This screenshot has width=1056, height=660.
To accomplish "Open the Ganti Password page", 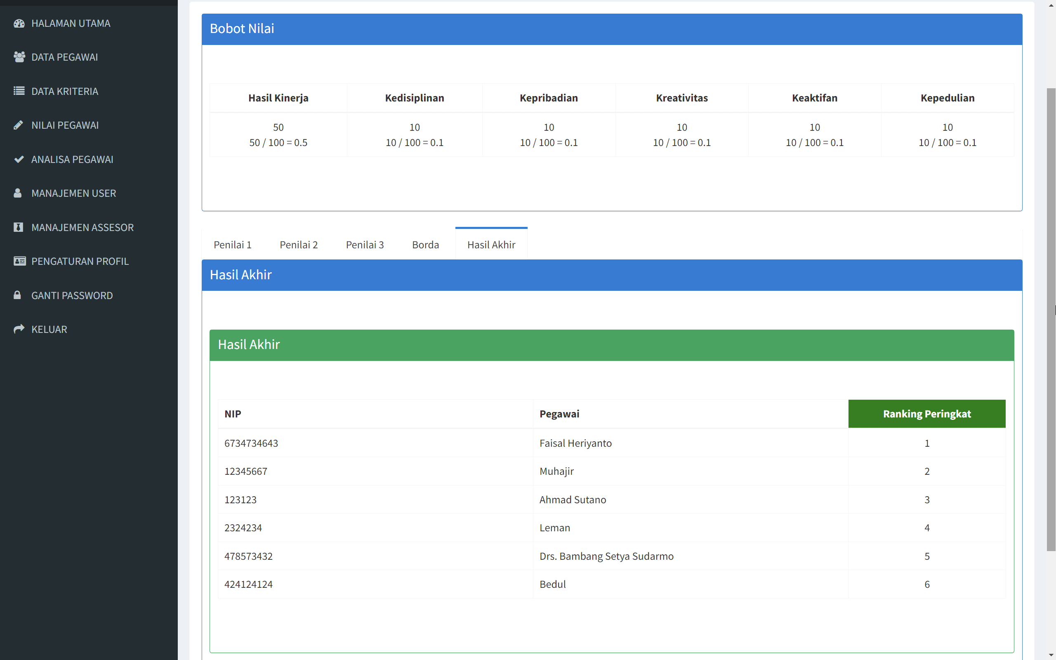I will click(71, 295).
